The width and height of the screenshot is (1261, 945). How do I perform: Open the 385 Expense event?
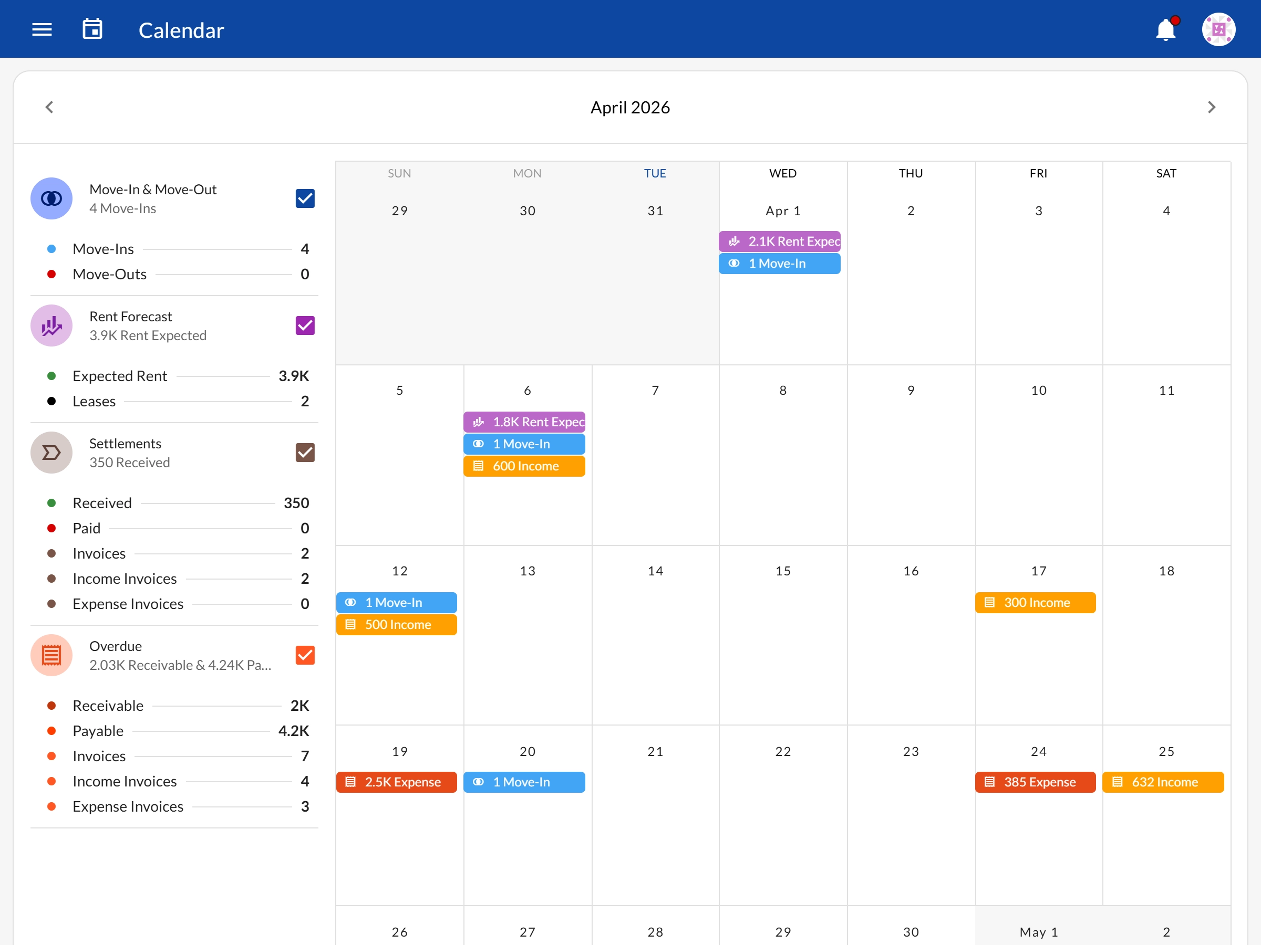(x=1035, y=782)
